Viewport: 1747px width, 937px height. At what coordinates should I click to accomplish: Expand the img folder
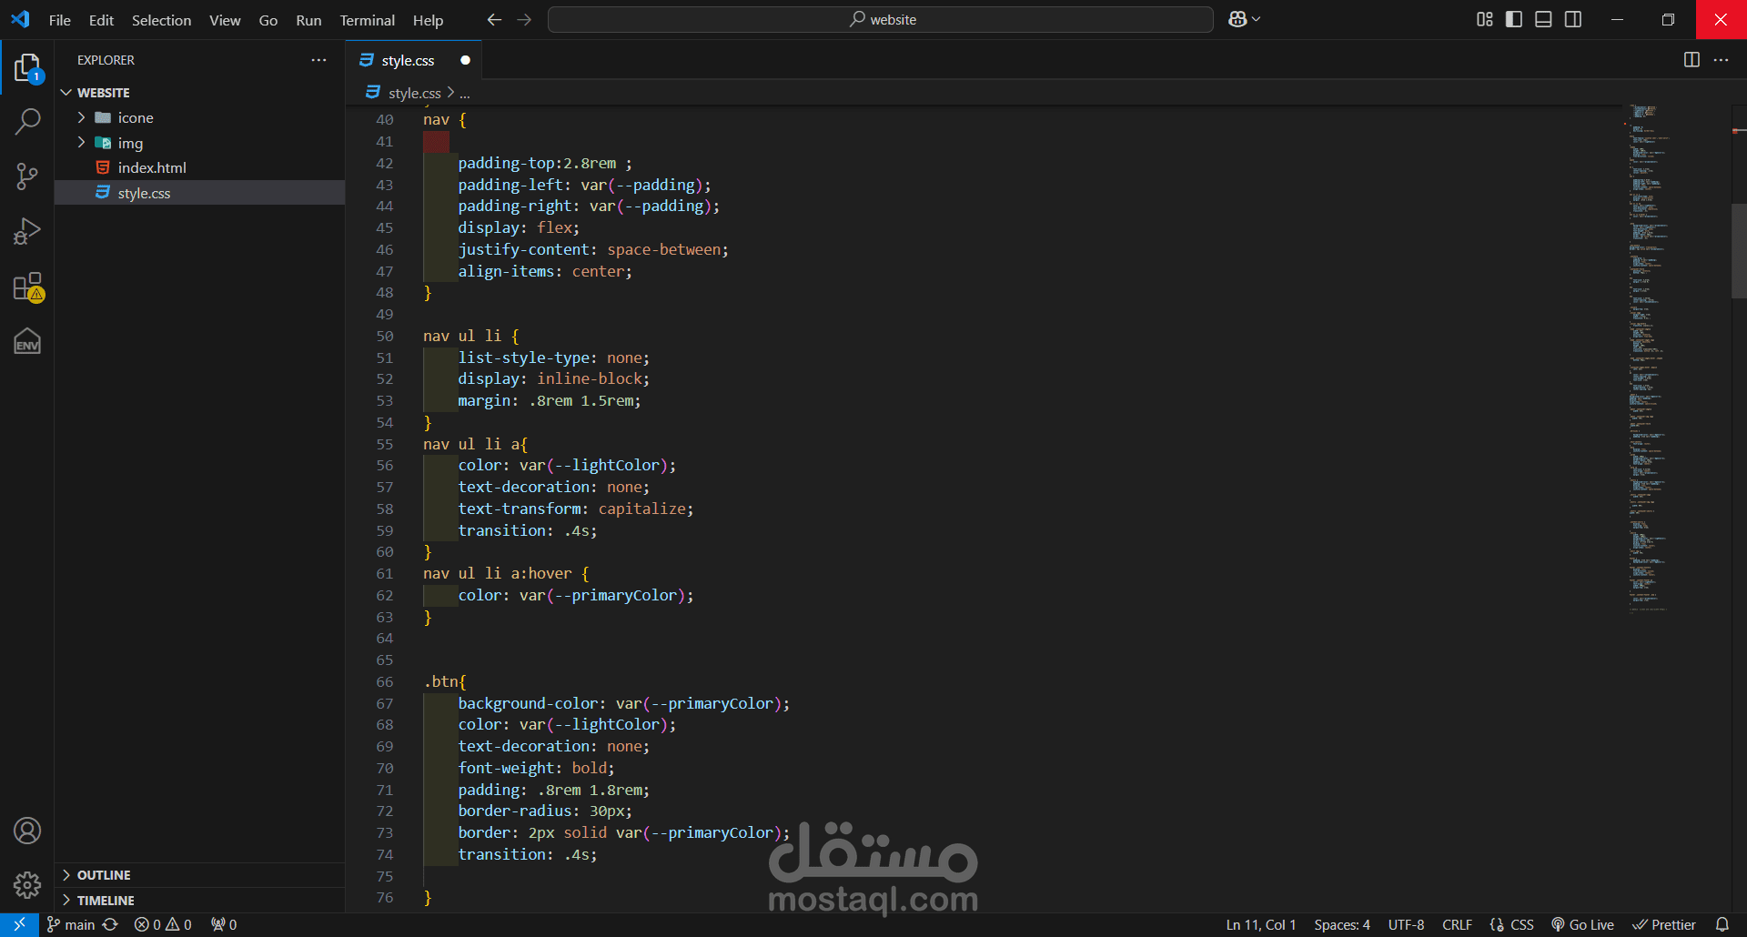tap(200, 143)
